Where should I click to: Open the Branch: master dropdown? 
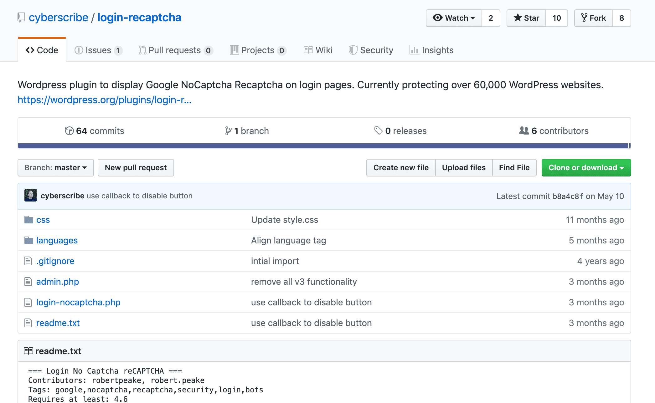pyautogui.click(x=56, y=168)
